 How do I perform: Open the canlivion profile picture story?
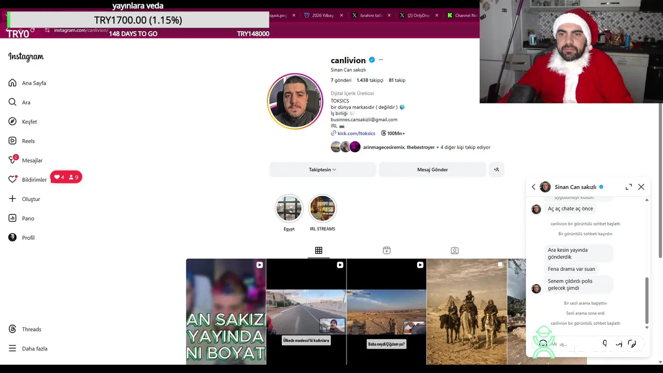tap(295, 101)
